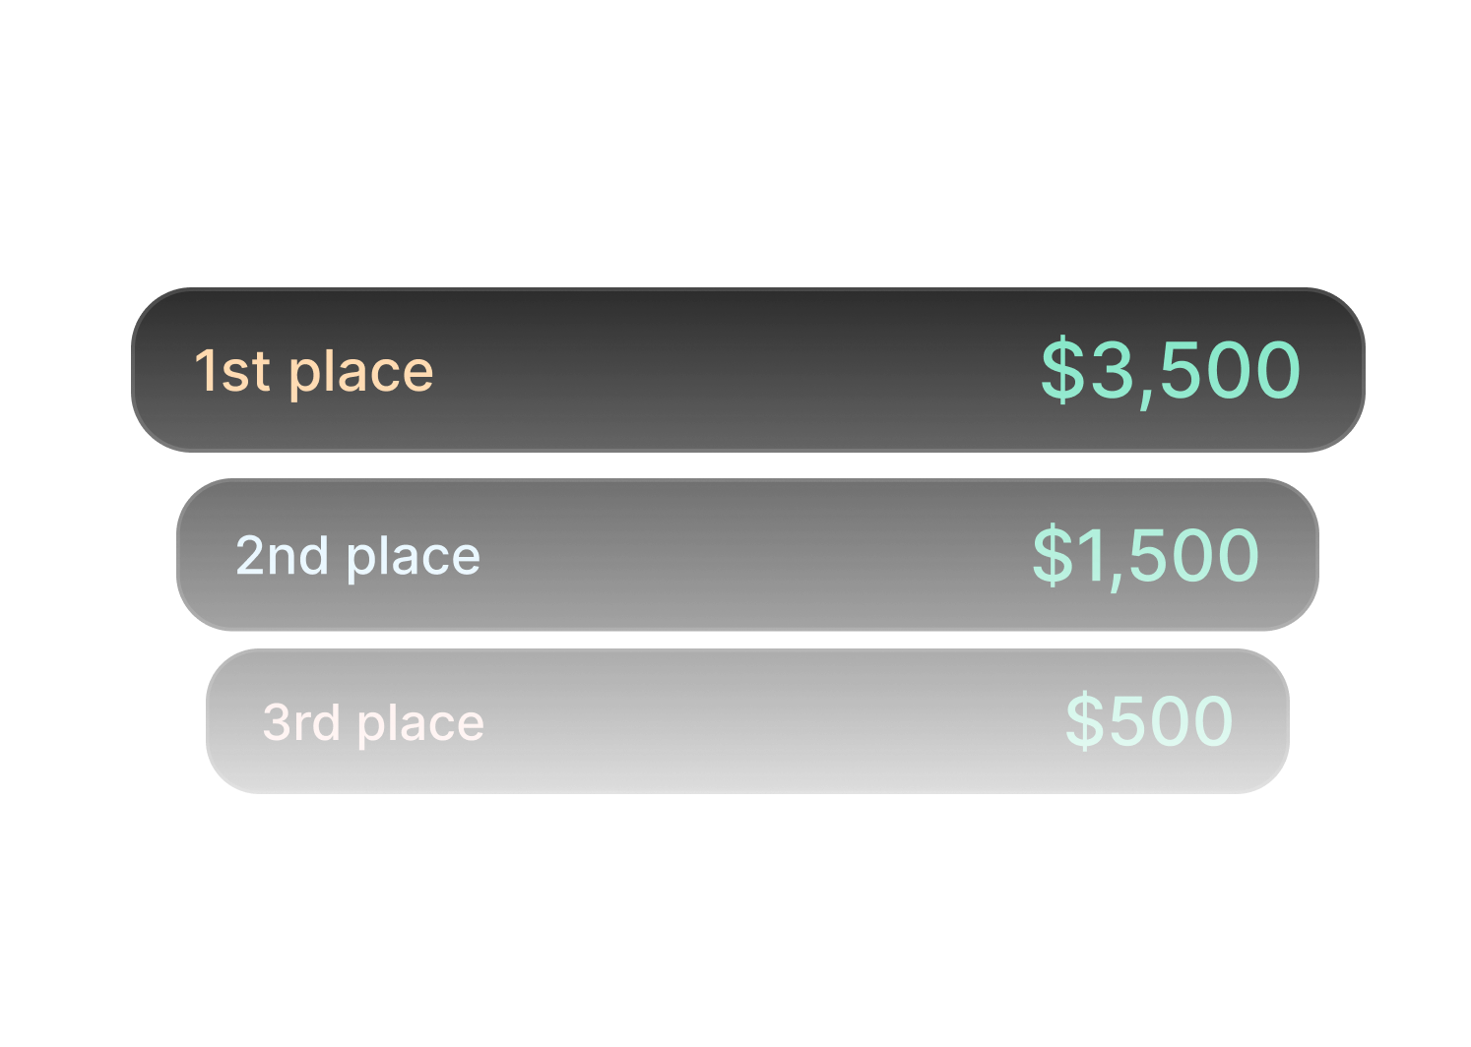Image resolution: width=1471 pixels, height=1047 pixels.
Task: Click the "3rd place" label
Action: click(x=373, y=722)
